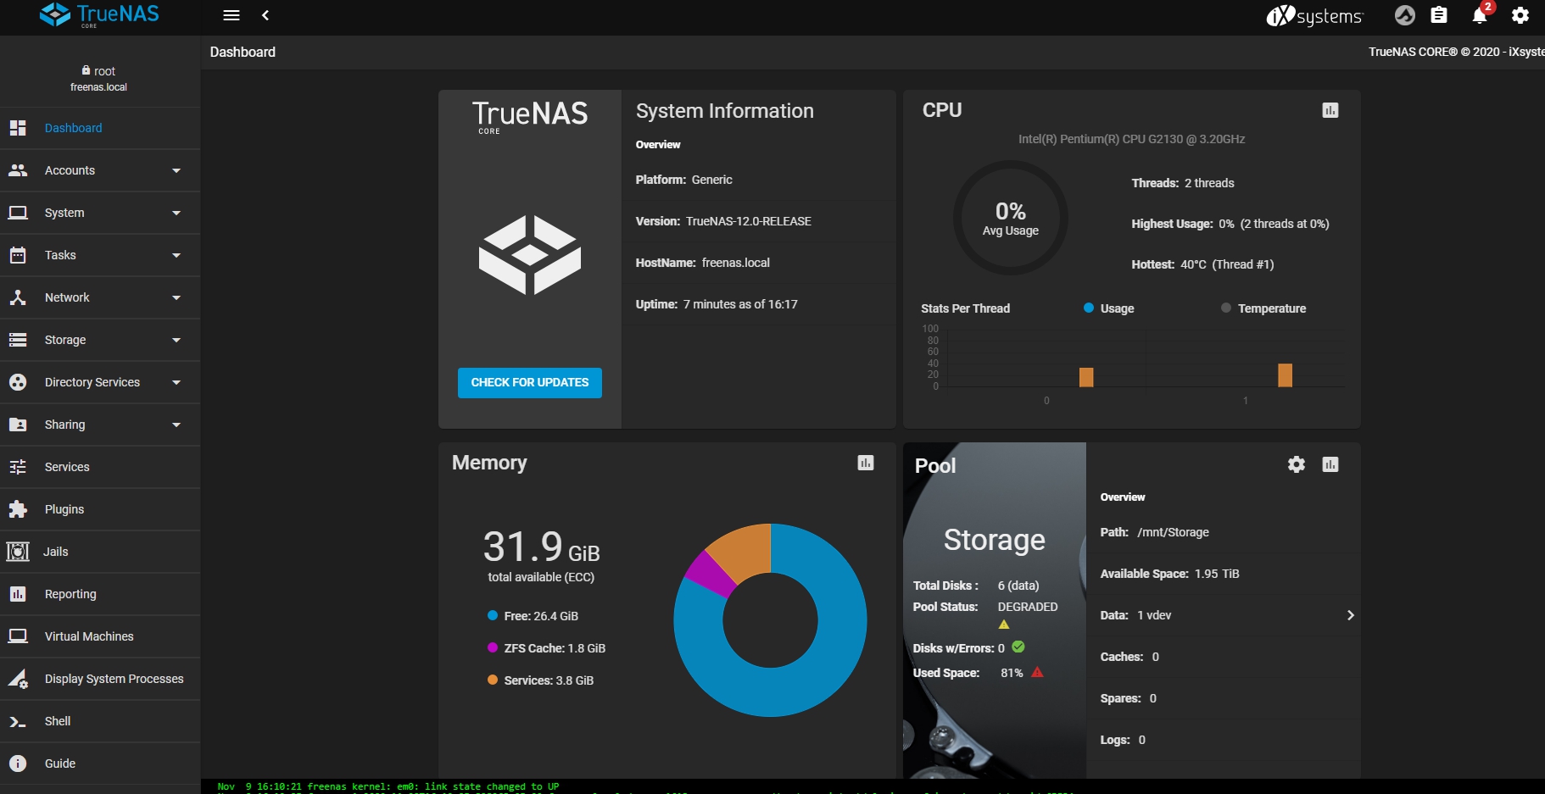Viewport: 1545px width, 794px height.
Task: Click the green disks without errors checkmark
Action: tap(1018, 647)
